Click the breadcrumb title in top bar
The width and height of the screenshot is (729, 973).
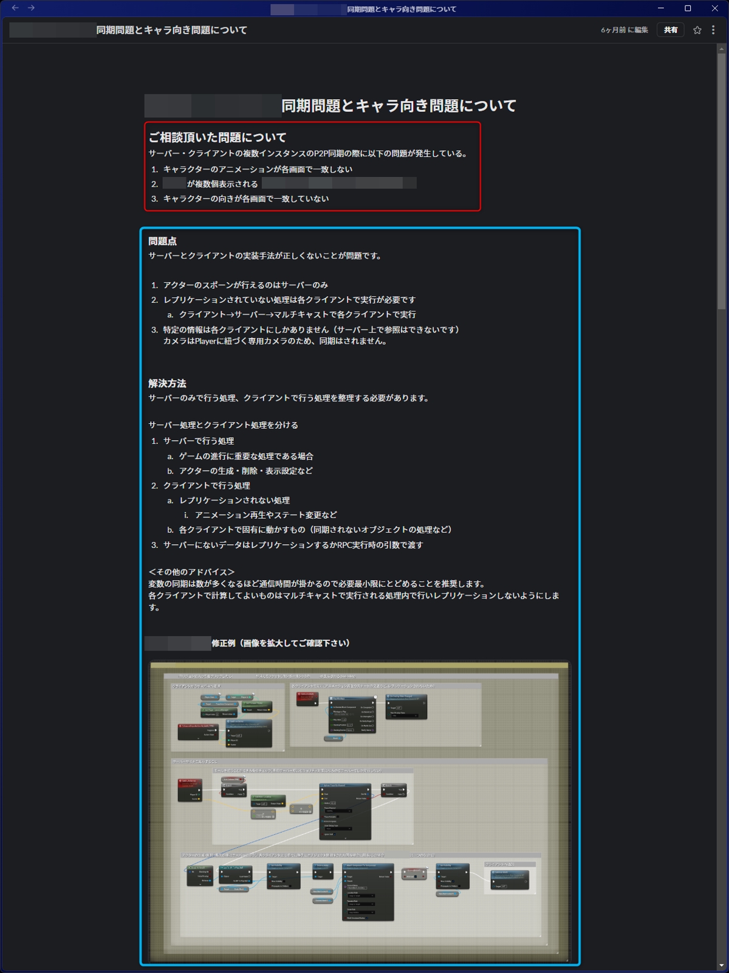click(x=172, y=30)
